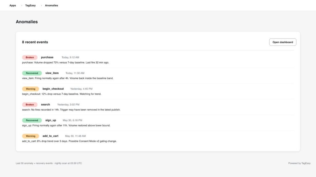Click the Broken badge on search row
The image size is (316, 177).
pyautogui.click(x=30, y=104)
